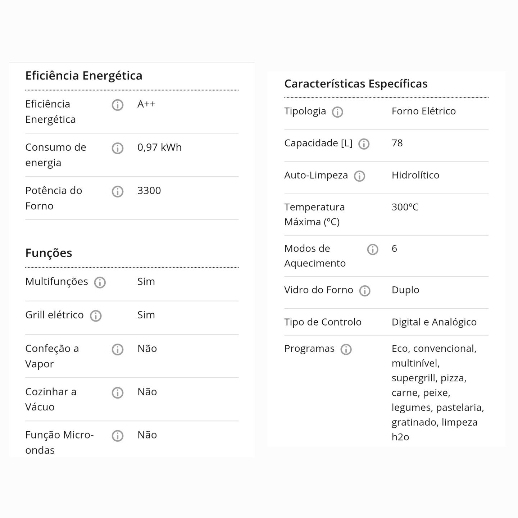Click info icon next to Vidro do Forno

[x=365, y=291]
